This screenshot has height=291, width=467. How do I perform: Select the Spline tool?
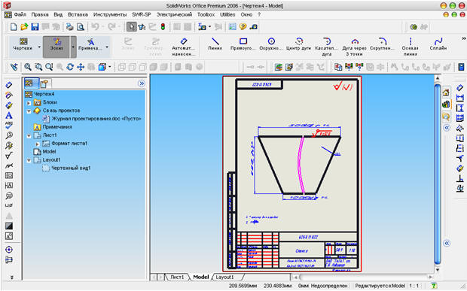click(x=438, y=44)
